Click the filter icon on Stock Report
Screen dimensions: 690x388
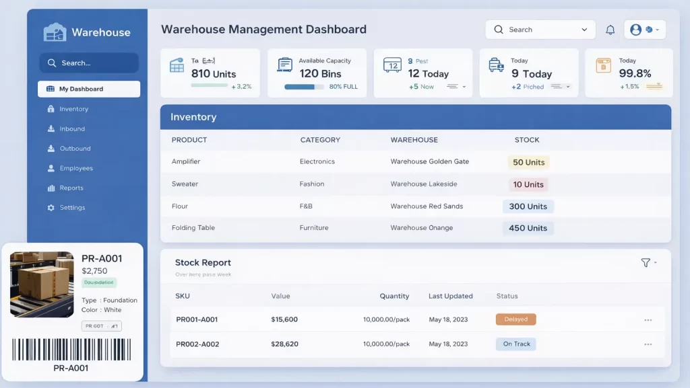pos(646,262)
